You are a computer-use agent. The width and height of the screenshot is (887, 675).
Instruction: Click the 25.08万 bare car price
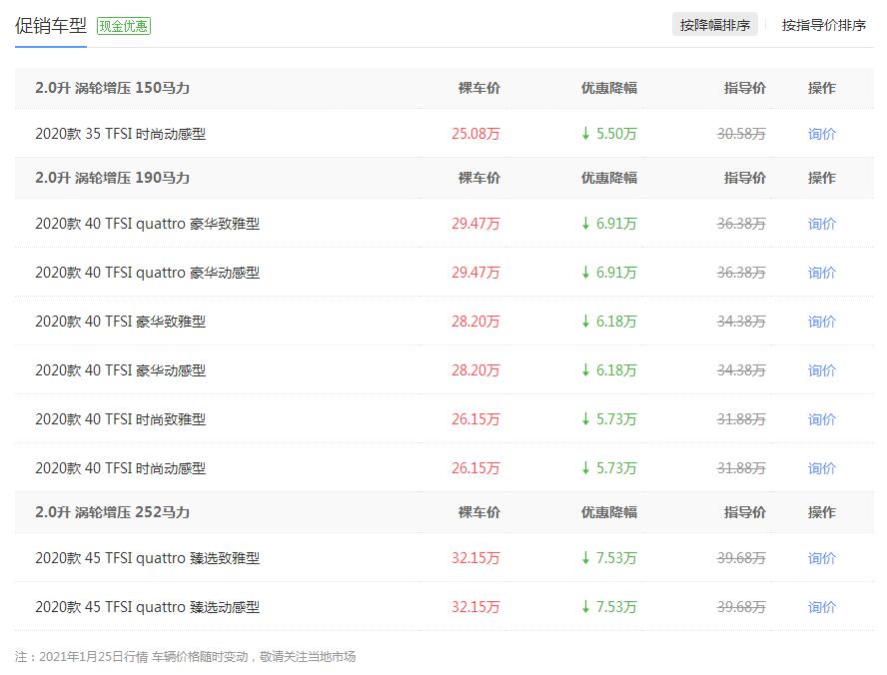pos(475,134)
